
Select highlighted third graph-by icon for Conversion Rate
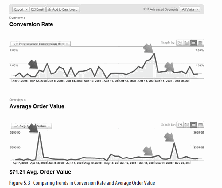(x=193, y=43)
